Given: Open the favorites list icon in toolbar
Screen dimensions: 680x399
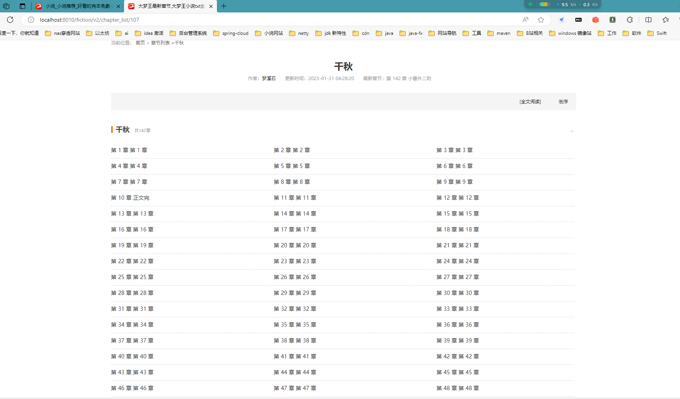Looking at the screenshot, I should pos(665,20).
